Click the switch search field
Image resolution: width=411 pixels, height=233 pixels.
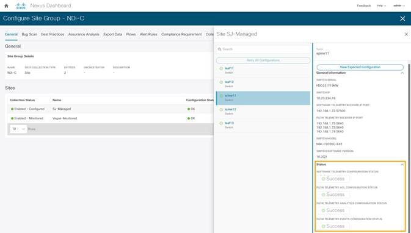tap(263, 49)
